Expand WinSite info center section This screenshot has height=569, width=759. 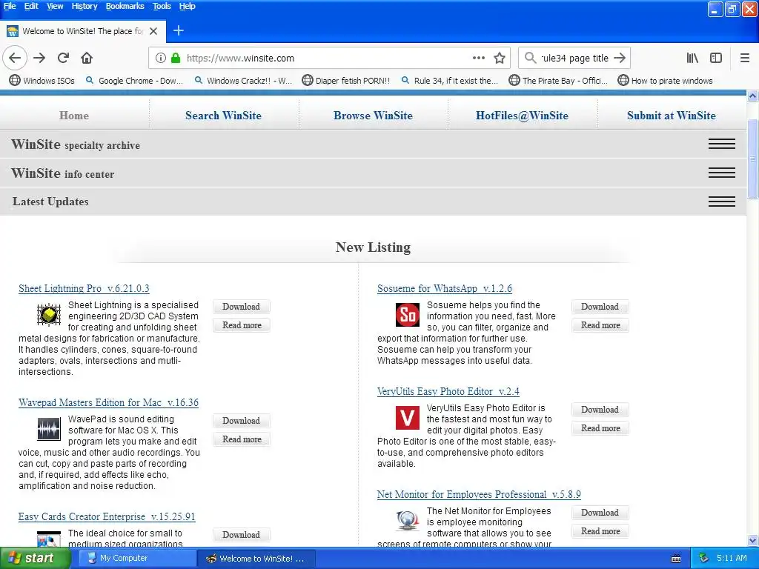point(722,173)
